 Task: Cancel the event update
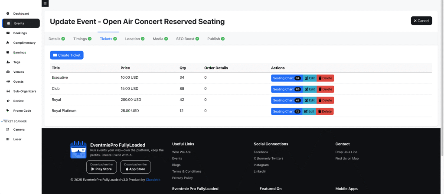point(421,21)
